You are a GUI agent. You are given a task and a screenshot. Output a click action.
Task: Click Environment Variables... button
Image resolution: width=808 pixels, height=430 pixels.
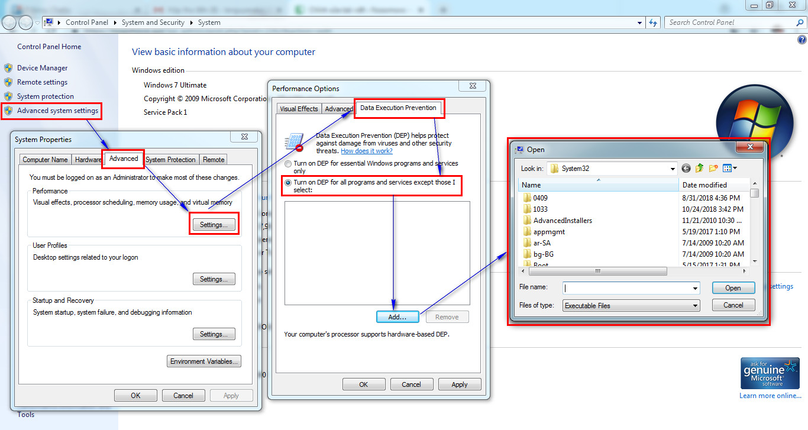(204, 361)
